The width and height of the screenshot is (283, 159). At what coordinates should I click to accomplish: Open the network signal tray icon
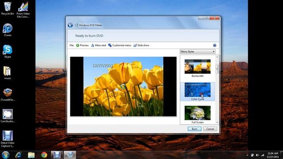263,155
